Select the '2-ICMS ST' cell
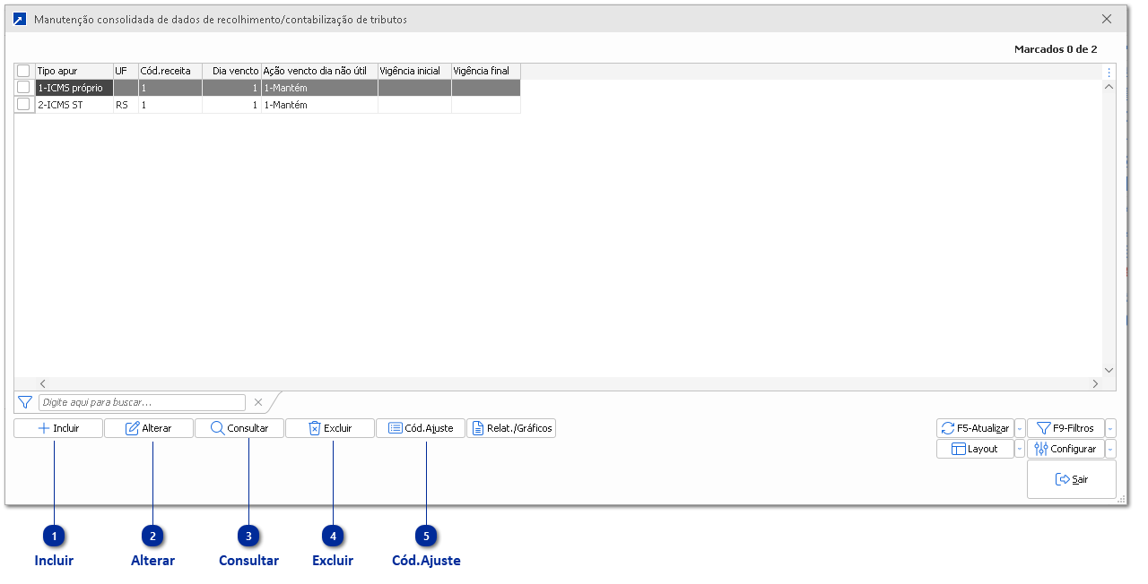The height and width of the screenshot is (584, 1148). (74, 105)
